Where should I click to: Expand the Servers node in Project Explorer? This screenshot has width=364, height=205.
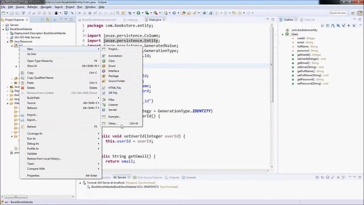pos(3,25)
